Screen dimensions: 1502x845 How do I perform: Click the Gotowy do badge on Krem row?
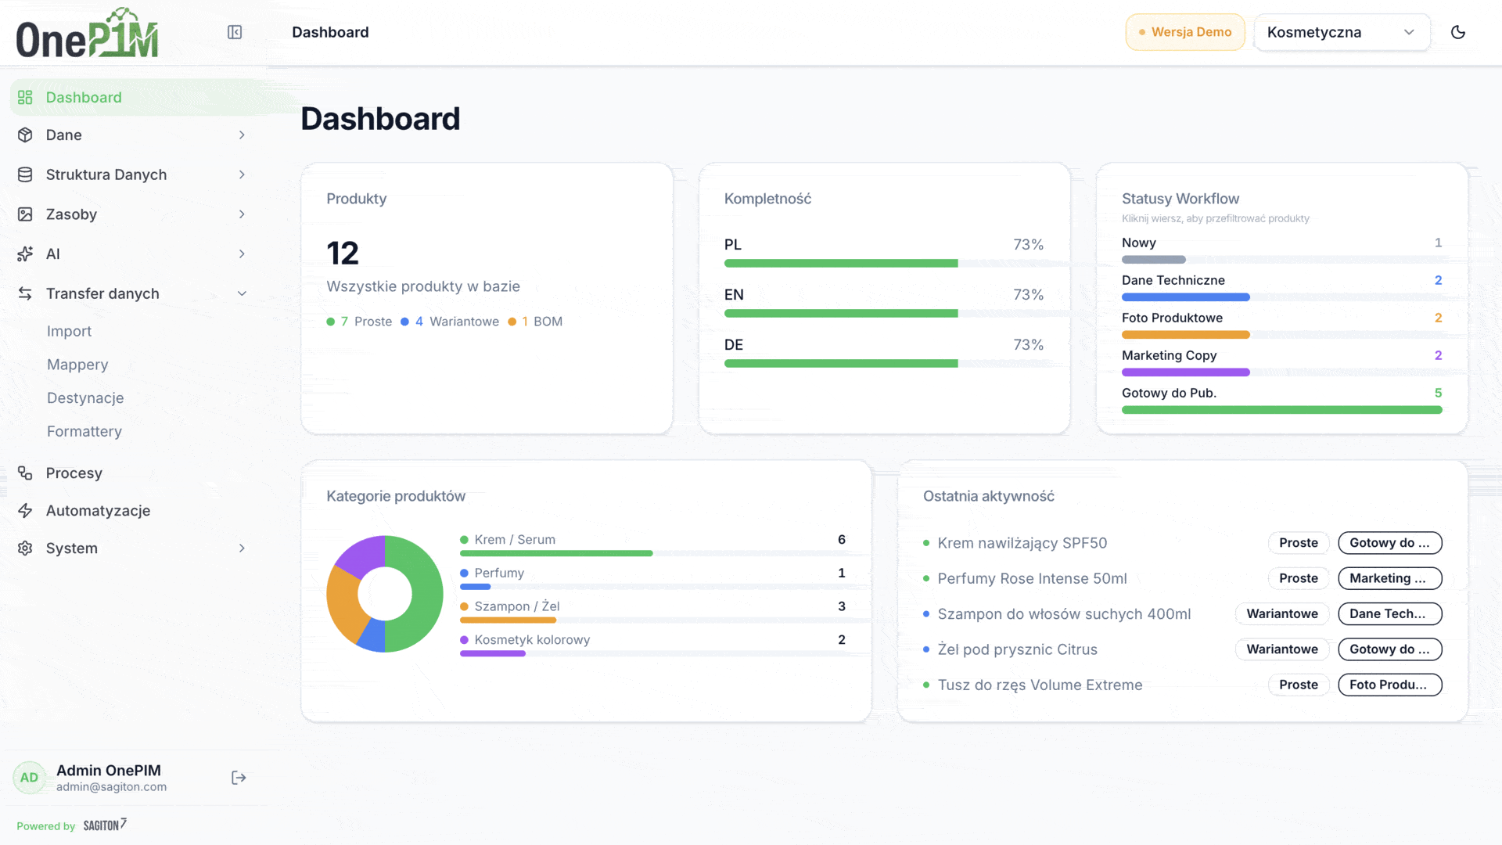click(1390, 543)
